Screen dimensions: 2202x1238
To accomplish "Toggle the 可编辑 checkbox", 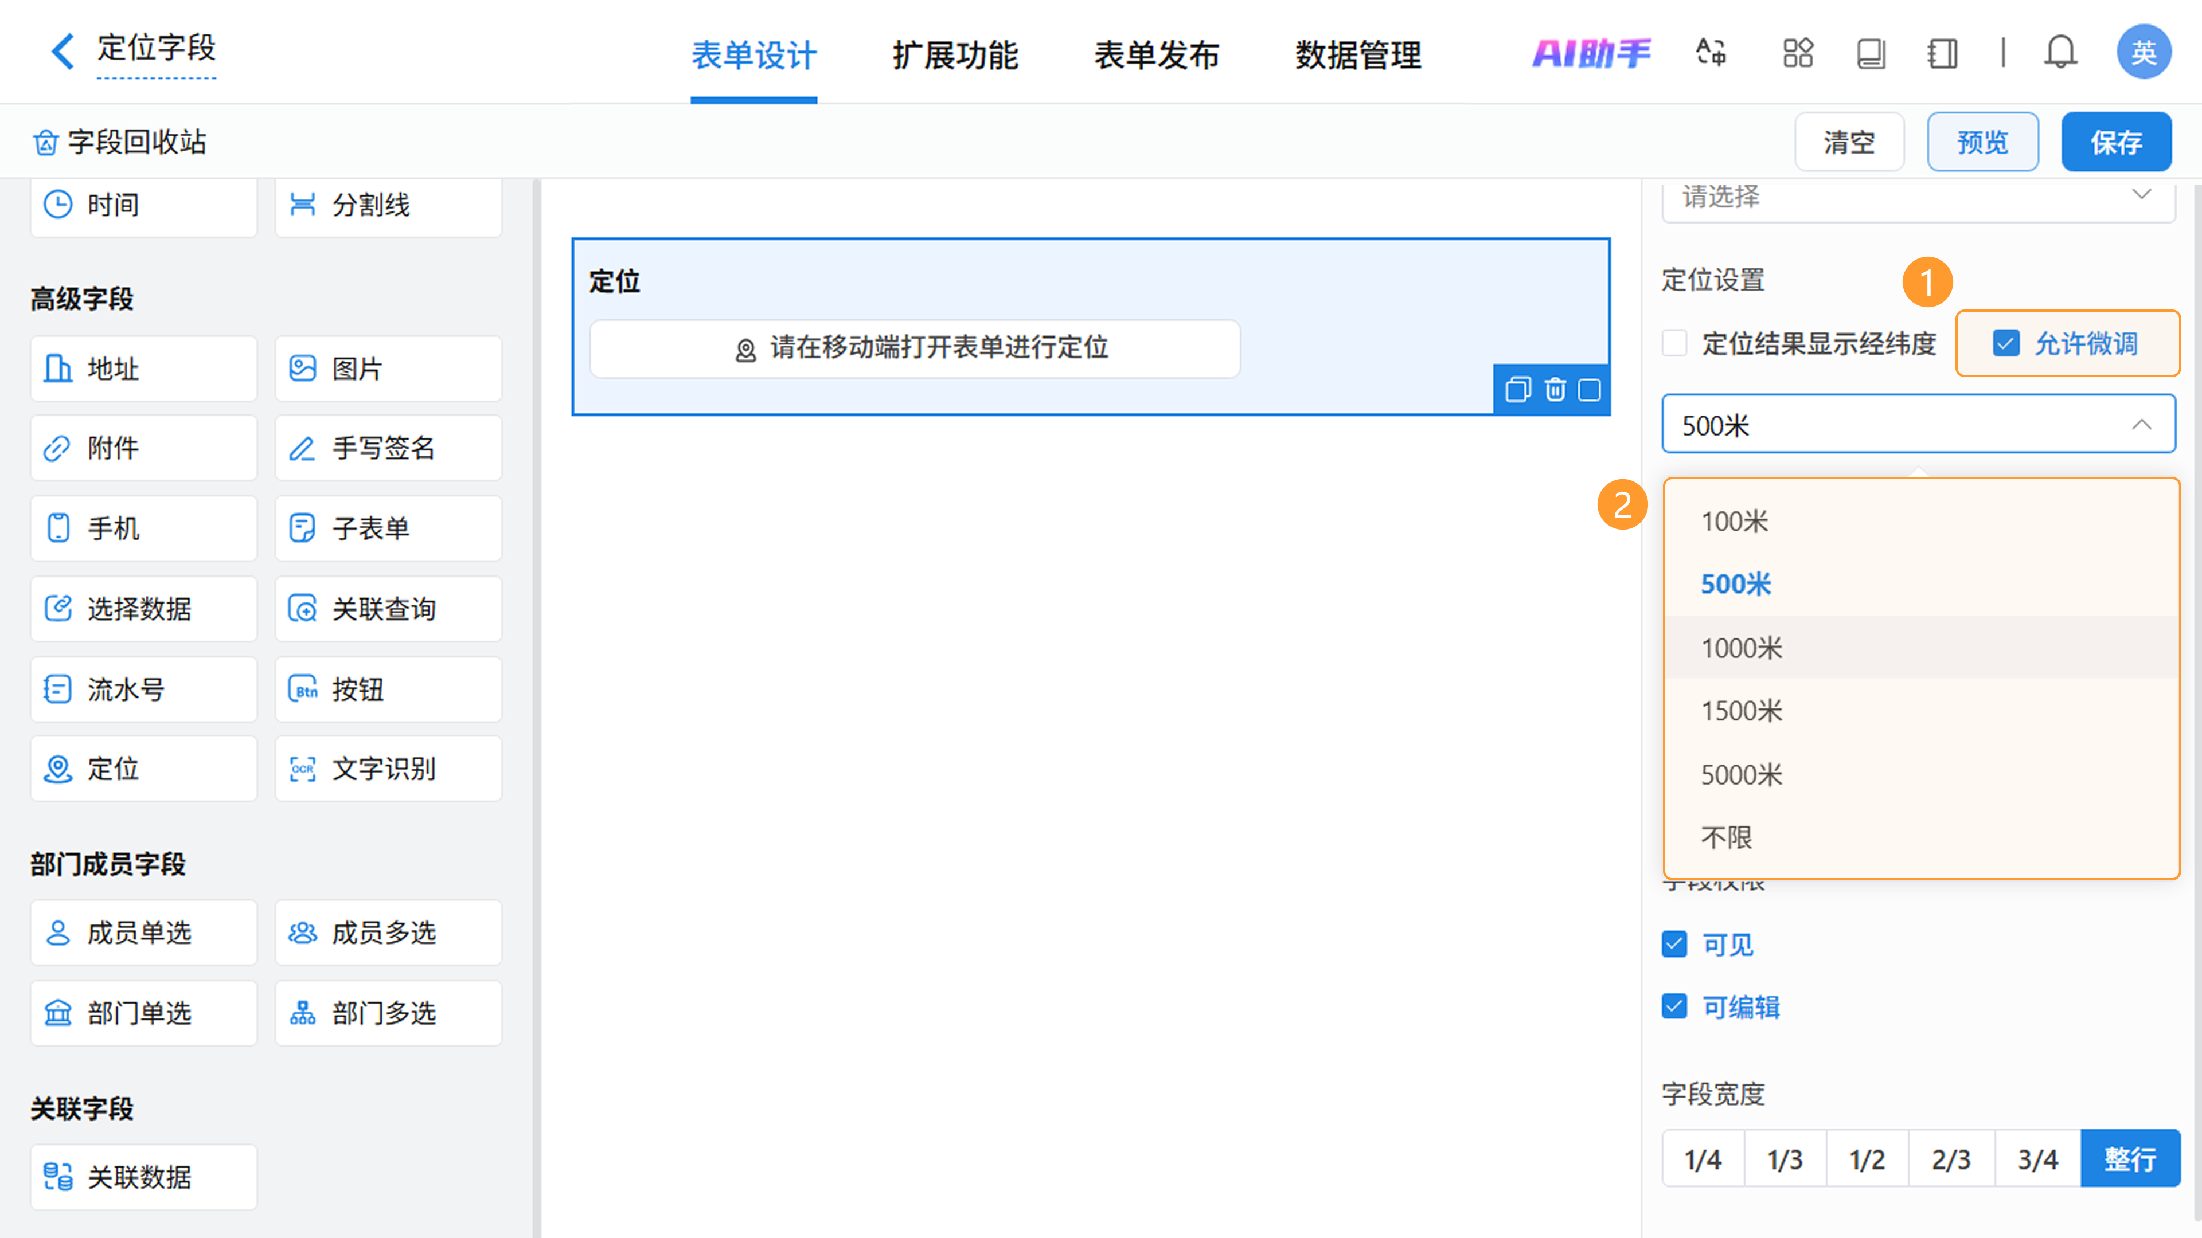I will tap(1674, 1006).
